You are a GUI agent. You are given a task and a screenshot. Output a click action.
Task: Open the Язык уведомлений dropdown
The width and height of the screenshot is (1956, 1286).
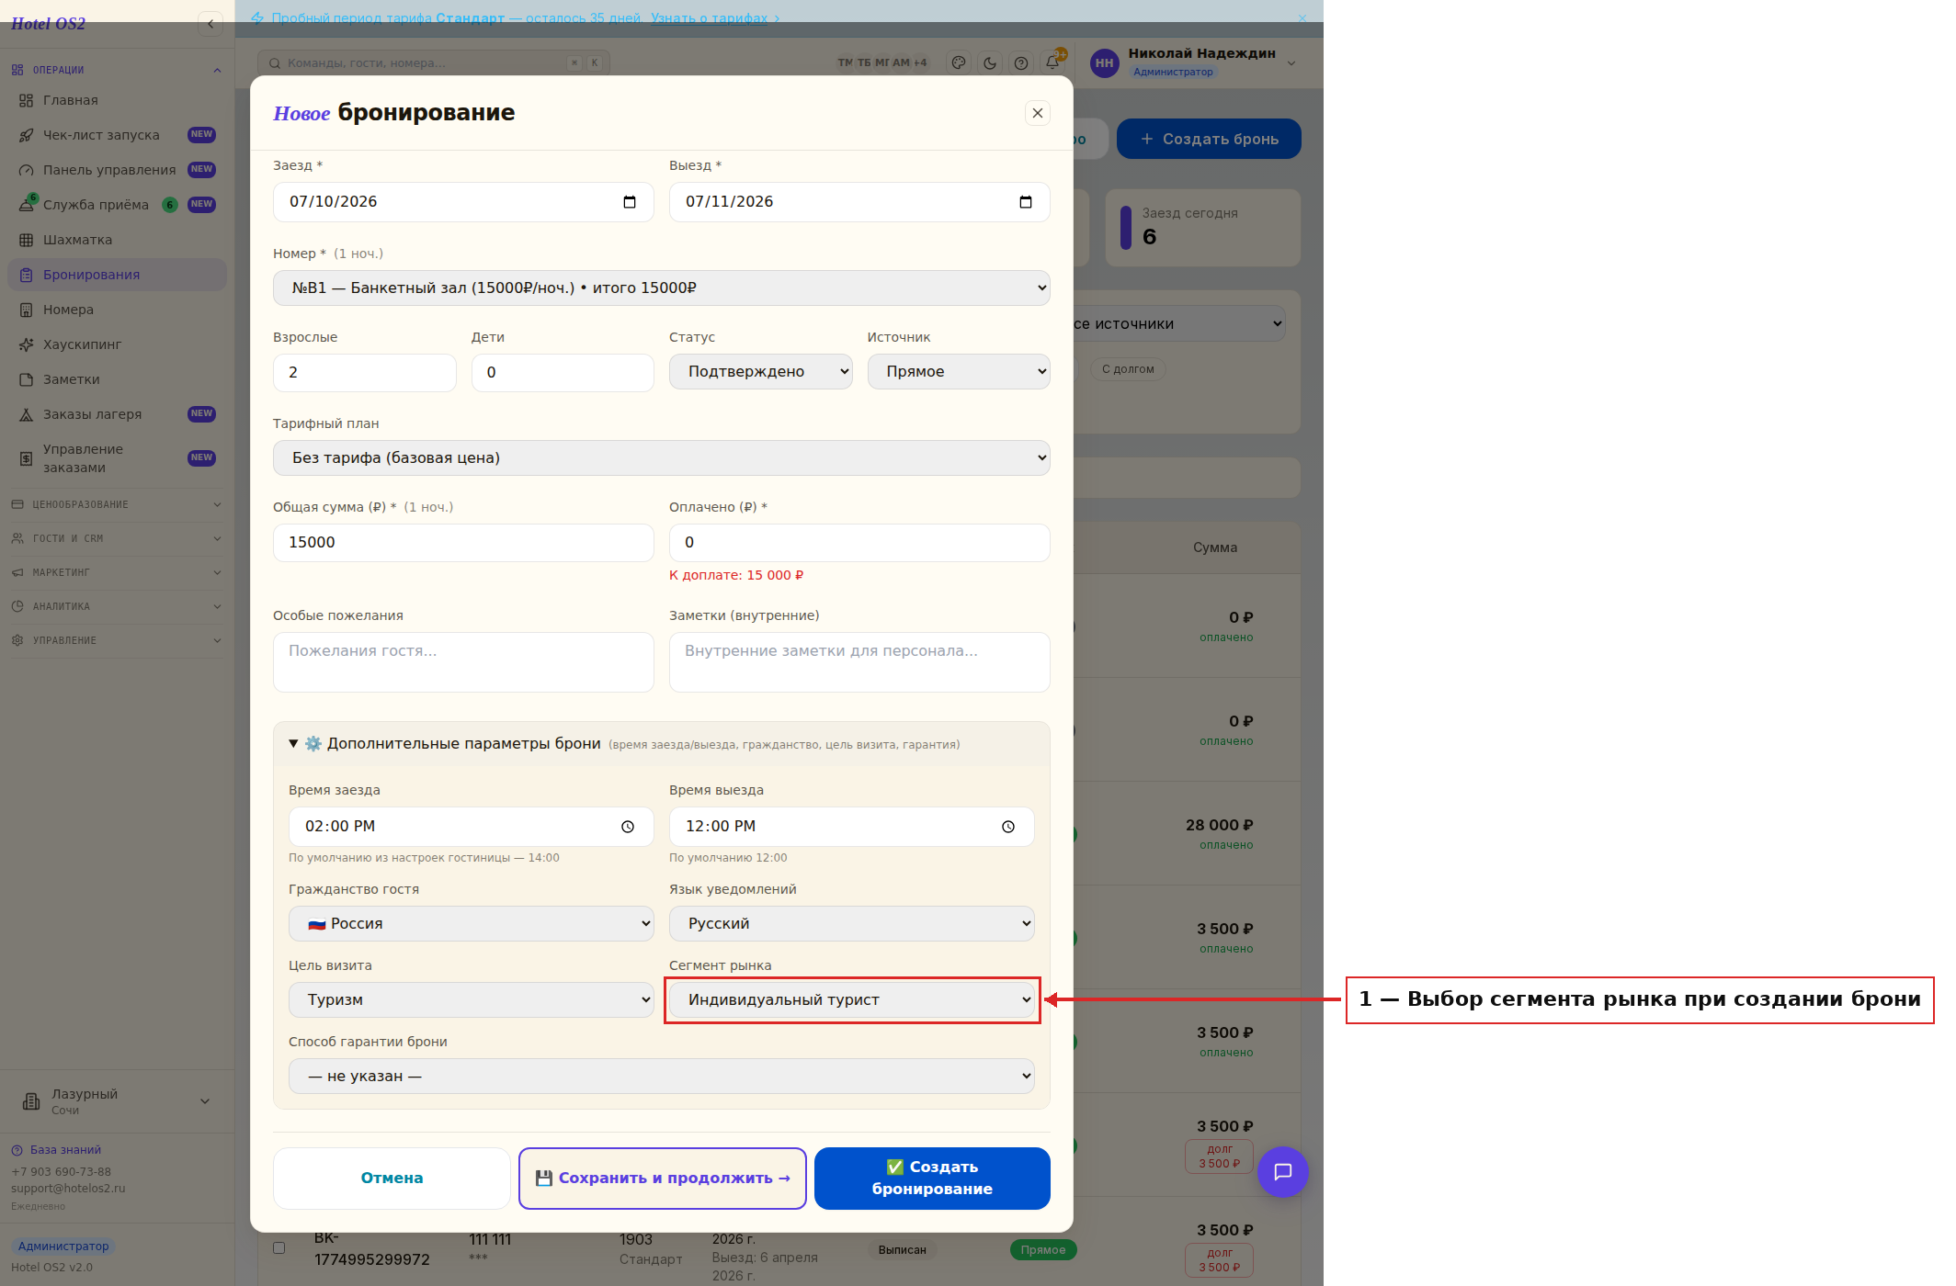(851, 923)
